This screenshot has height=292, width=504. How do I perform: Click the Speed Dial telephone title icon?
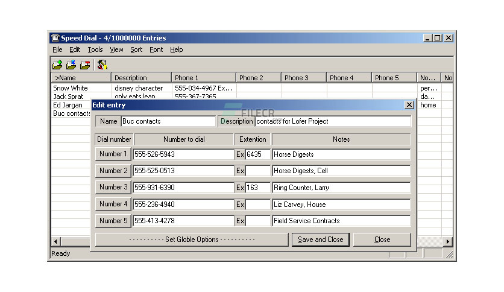click(55, 38)
